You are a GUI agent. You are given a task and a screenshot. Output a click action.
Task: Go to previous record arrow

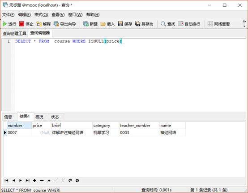click(14, 180)
